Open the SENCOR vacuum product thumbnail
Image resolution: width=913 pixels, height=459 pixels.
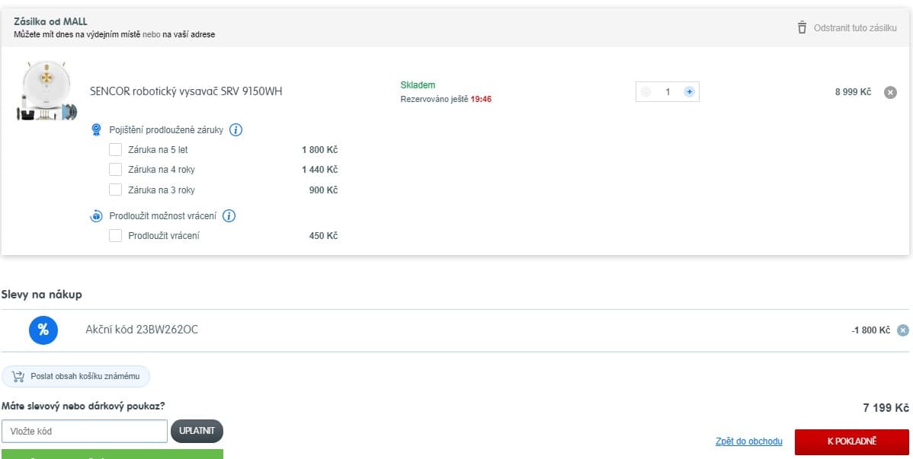47,91
